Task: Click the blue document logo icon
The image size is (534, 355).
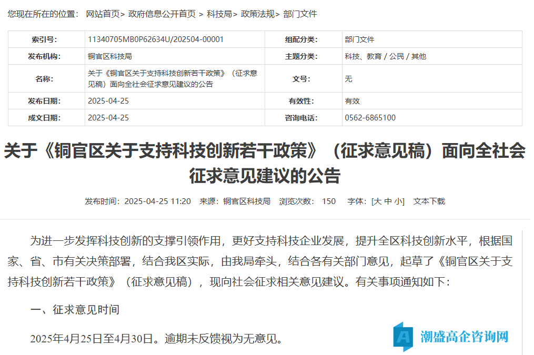Action: point(404,337)
